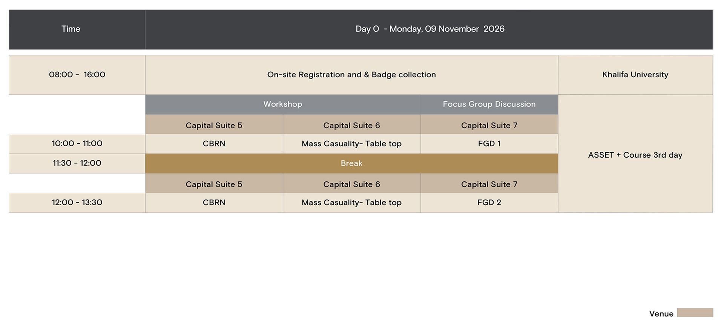The image size is (724, 327).
Task: Select the ASSET + Course 3rd day cell
Action: click(x=635, y=155)
